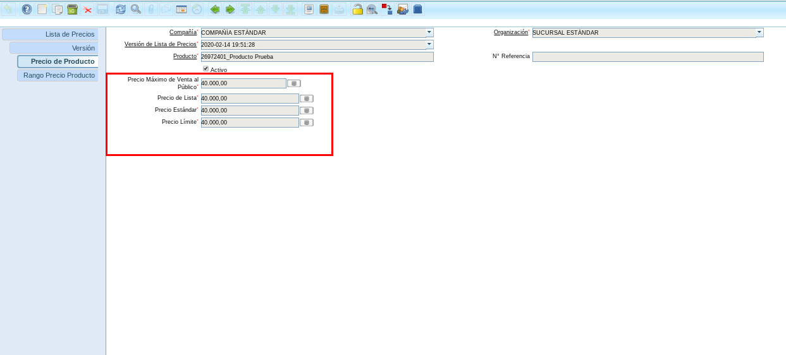
Task: Click Precio Máximo de Venta al Público field
Action: [x=243, y=83]
